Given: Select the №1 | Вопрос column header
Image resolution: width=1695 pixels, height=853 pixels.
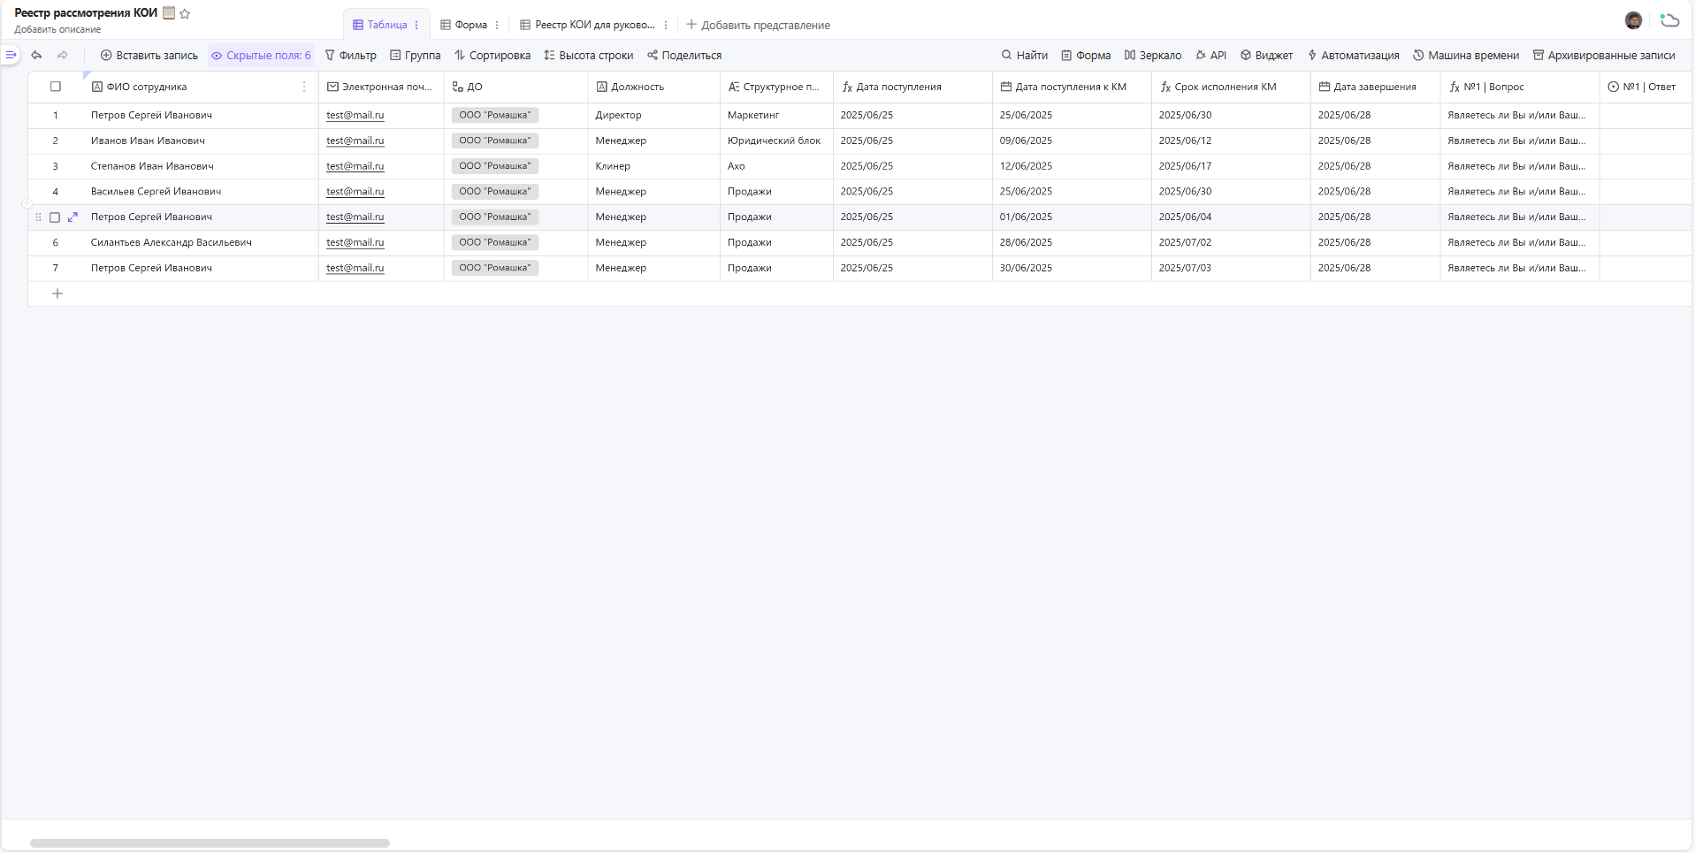Looking at the screenshot, I should (x=1519, y=87).
